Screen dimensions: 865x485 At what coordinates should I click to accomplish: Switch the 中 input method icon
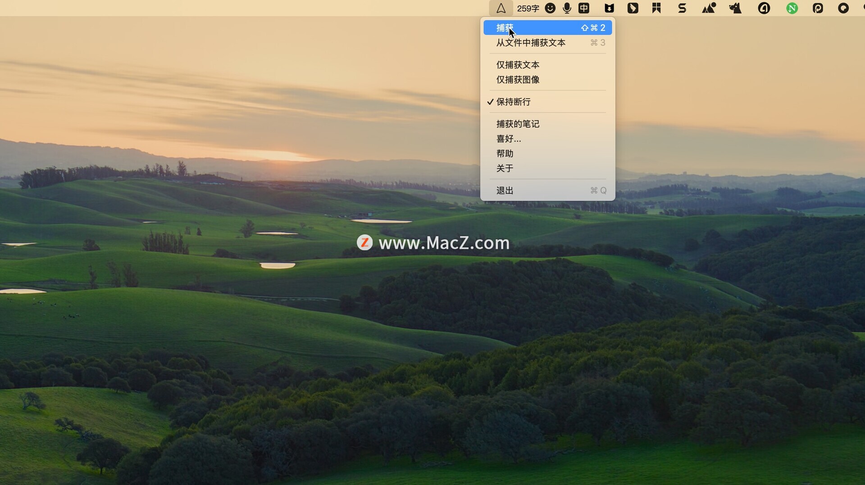[584, 8]
